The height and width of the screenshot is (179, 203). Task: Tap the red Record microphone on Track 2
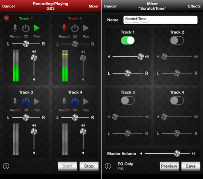[64, 28]
